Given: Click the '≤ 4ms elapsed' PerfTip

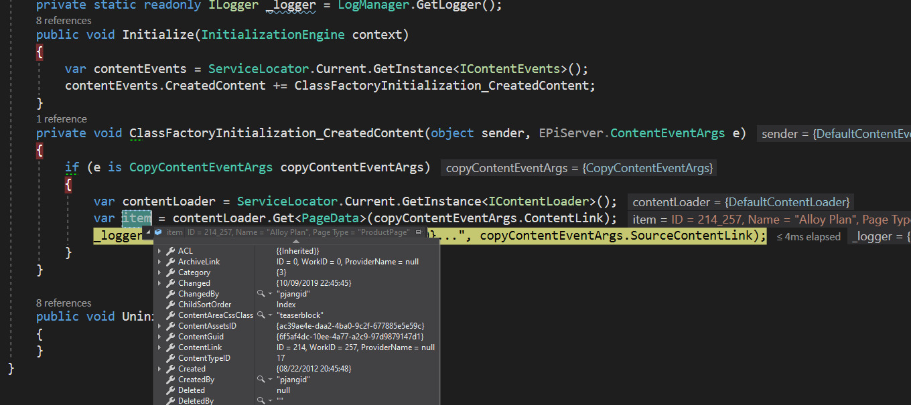Looking at the screenshot, I should (x=809, y=236).
